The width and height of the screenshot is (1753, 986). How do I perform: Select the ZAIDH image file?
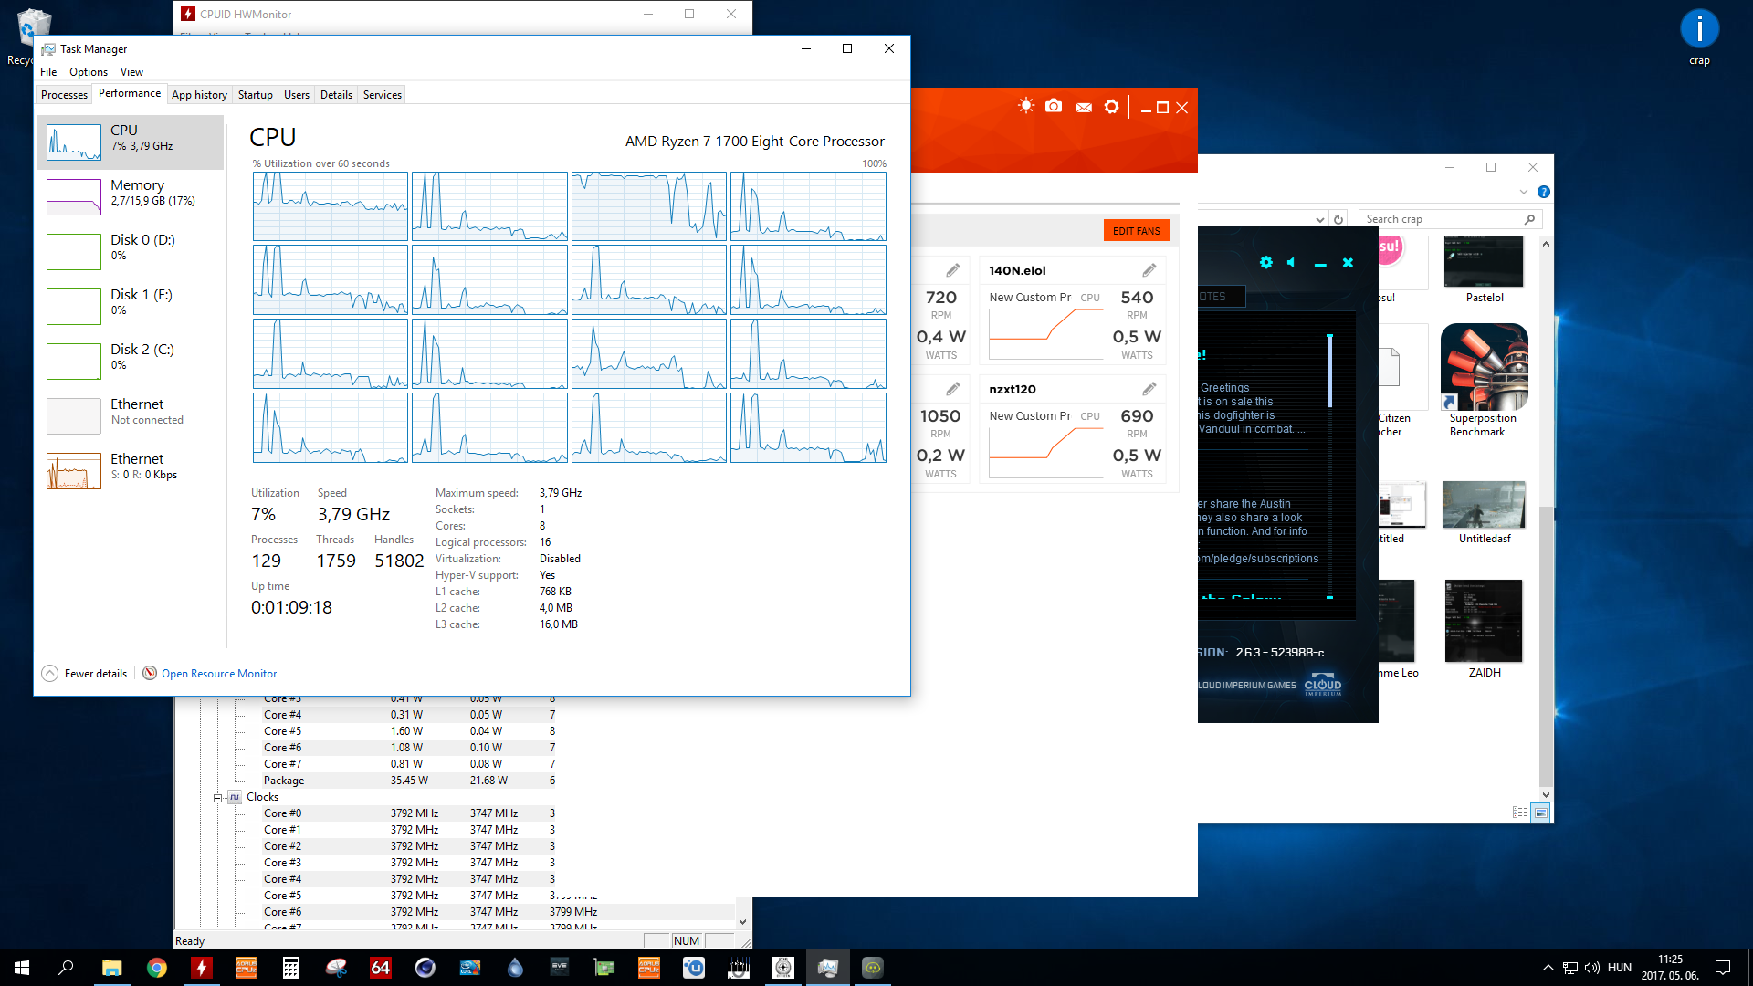point(1484,630)
